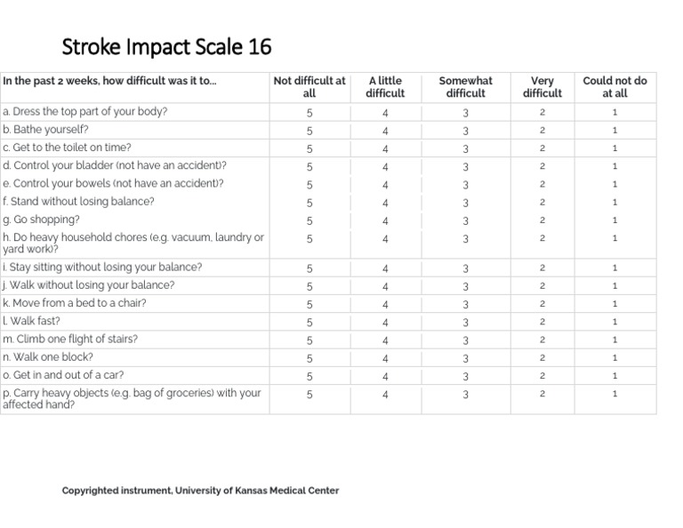Click the 'Not difficult at all' column header
The height and width of the screenshot is (528, 683).
[x=309, y=86]
